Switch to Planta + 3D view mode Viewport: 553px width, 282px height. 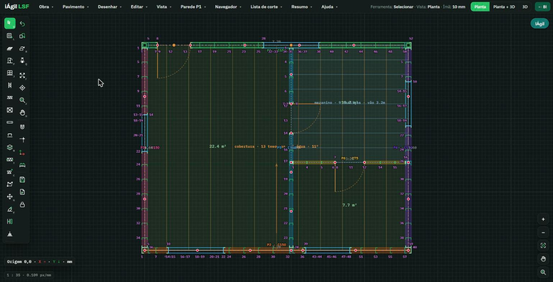click(x=504, y=7)
